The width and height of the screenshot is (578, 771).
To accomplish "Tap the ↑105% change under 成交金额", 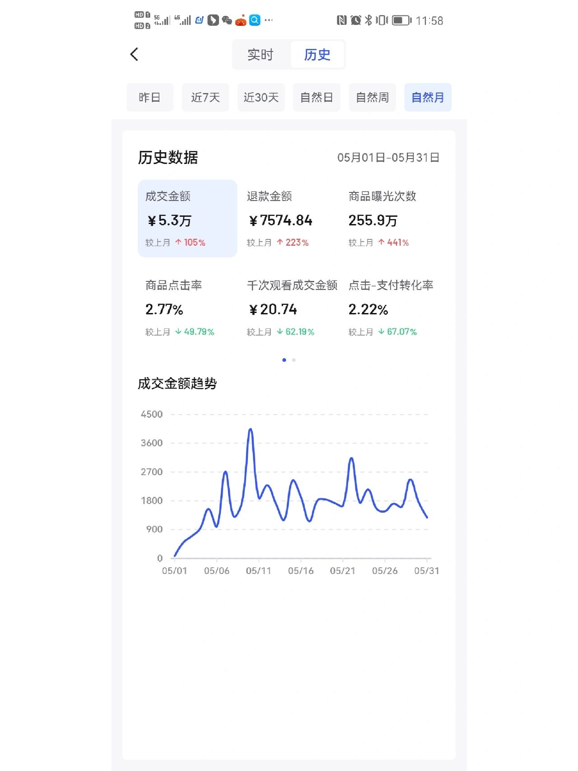I will click(190, 243).
